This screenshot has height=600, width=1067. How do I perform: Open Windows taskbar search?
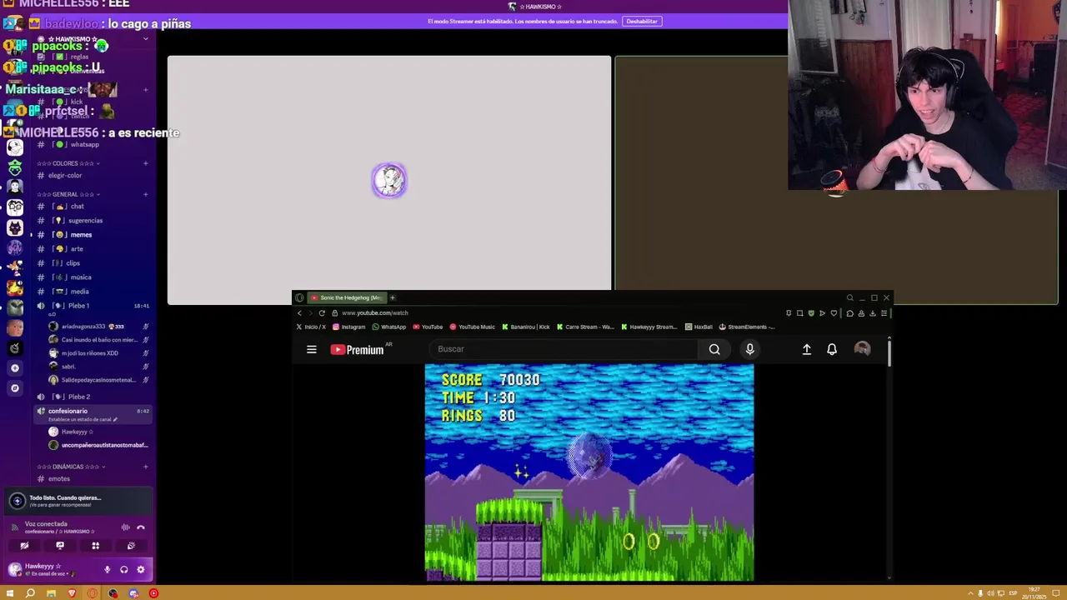[x=30, y=593]
